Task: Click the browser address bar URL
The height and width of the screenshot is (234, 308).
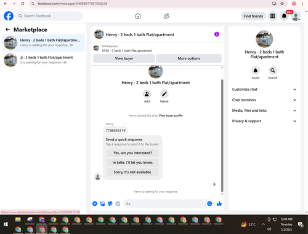Action: [x=72, y=4]
